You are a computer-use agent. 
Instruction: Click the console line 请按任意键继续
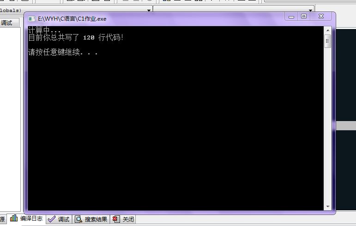[x=63, y=52]
